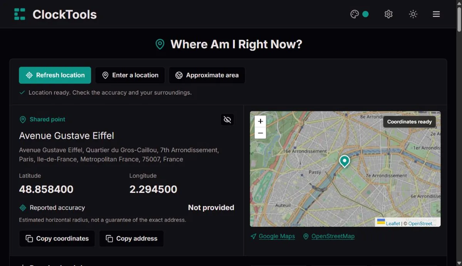Select the full address text ending in France
The height and width of the screenshot is (266, 462).
(x=119, y=155)
